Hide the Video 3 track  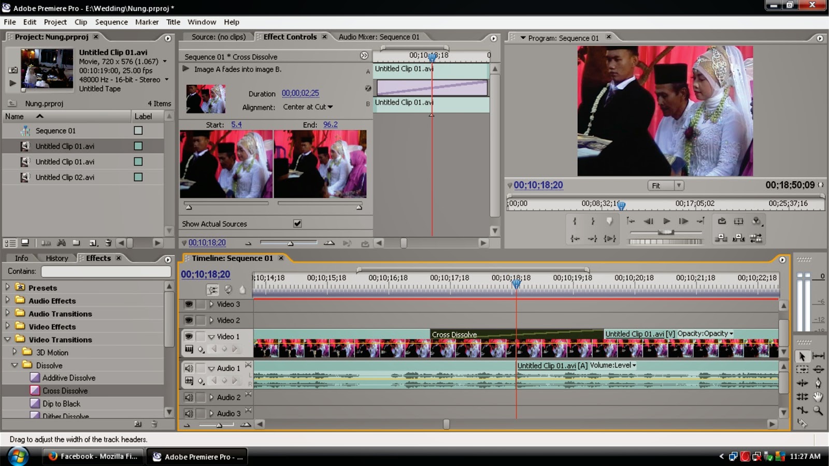point(189,304)
